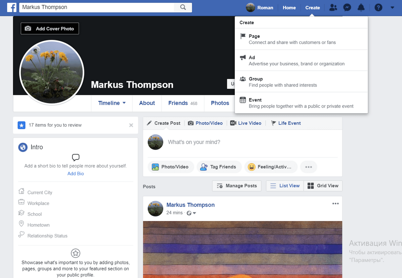Click the Photo/Video pill button in composer
The width and height of the screenshot is (402, 278).
point(171,167)
